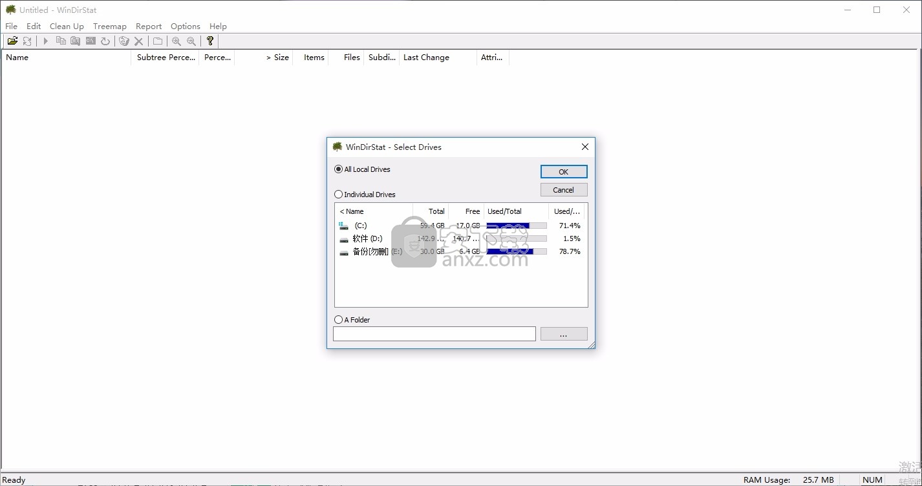Click the Help question mark icon
922x486 pixels.
[x=210, y=41]
